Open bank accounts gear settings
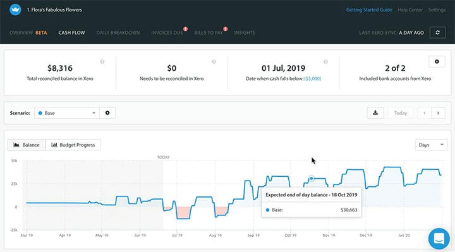The height and width of the screenshot is (252, 455). point(437,61)
